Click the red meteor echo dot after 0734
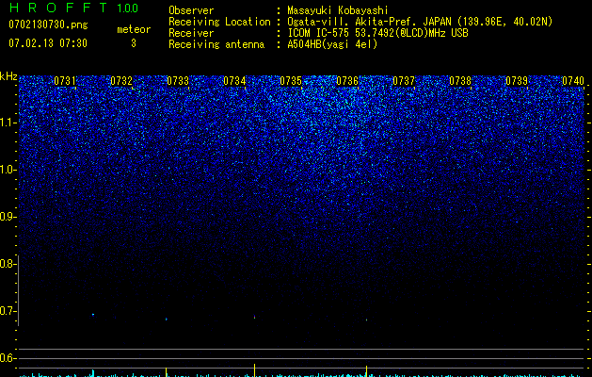This screenshot has width=592, height=377. pyautogui.click(x=254, y=317)
